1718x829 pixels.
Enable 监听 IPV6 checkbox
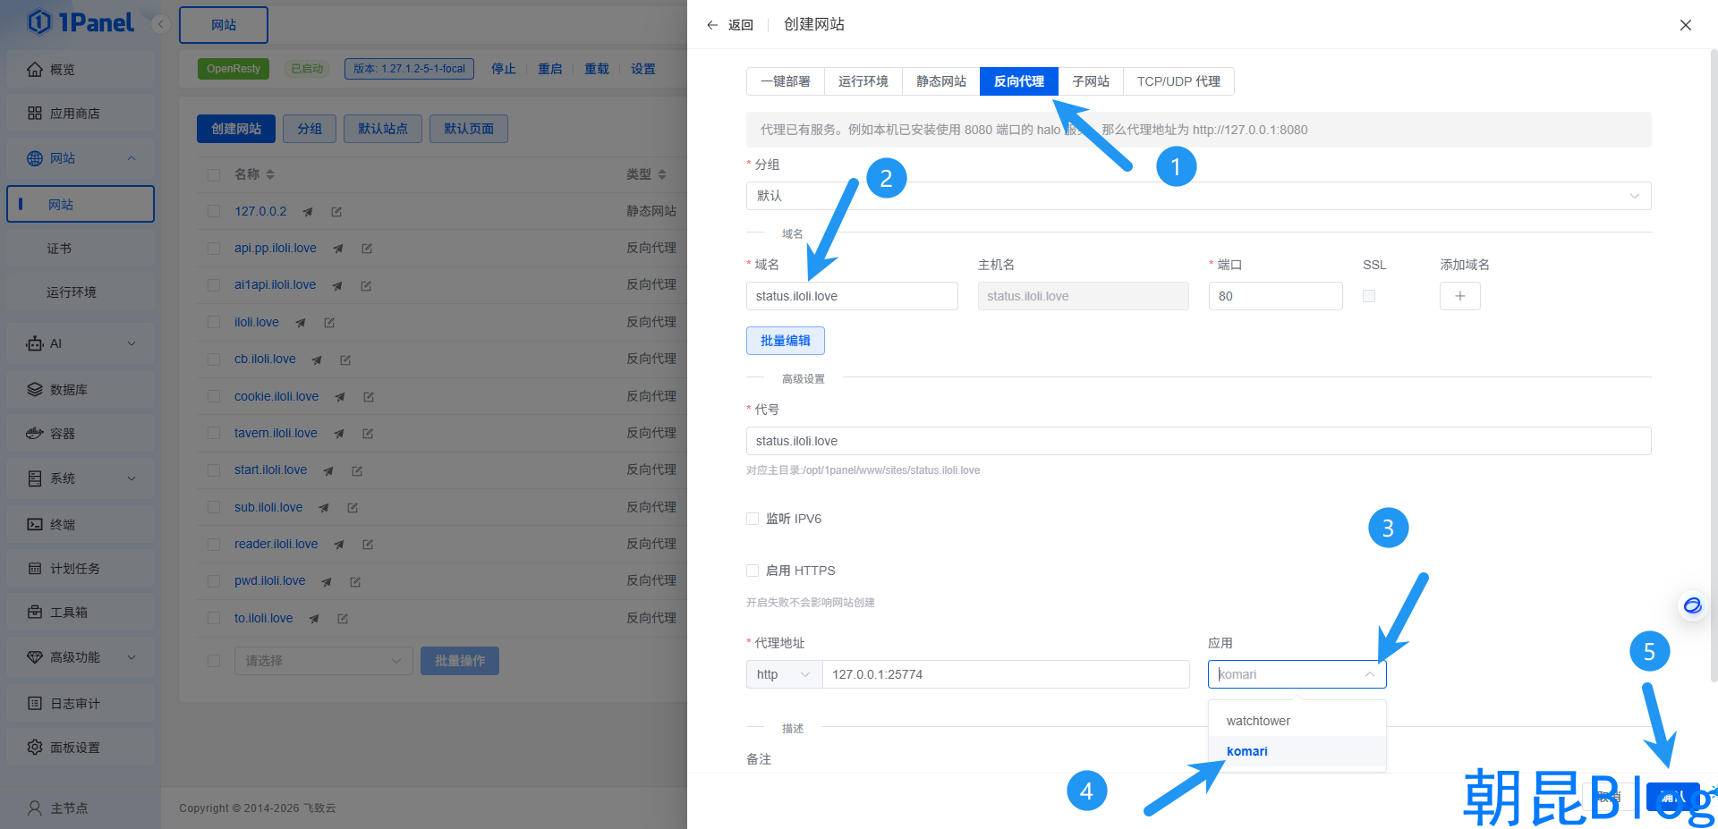[x=753, y=519]
